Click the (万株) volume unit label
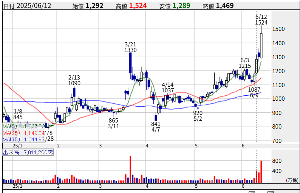 point(292,180)
